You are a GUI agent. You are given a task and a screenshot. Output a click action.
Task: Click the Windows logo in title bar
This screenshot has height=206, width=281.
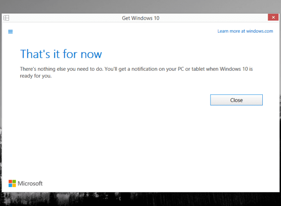coord(6,18)
